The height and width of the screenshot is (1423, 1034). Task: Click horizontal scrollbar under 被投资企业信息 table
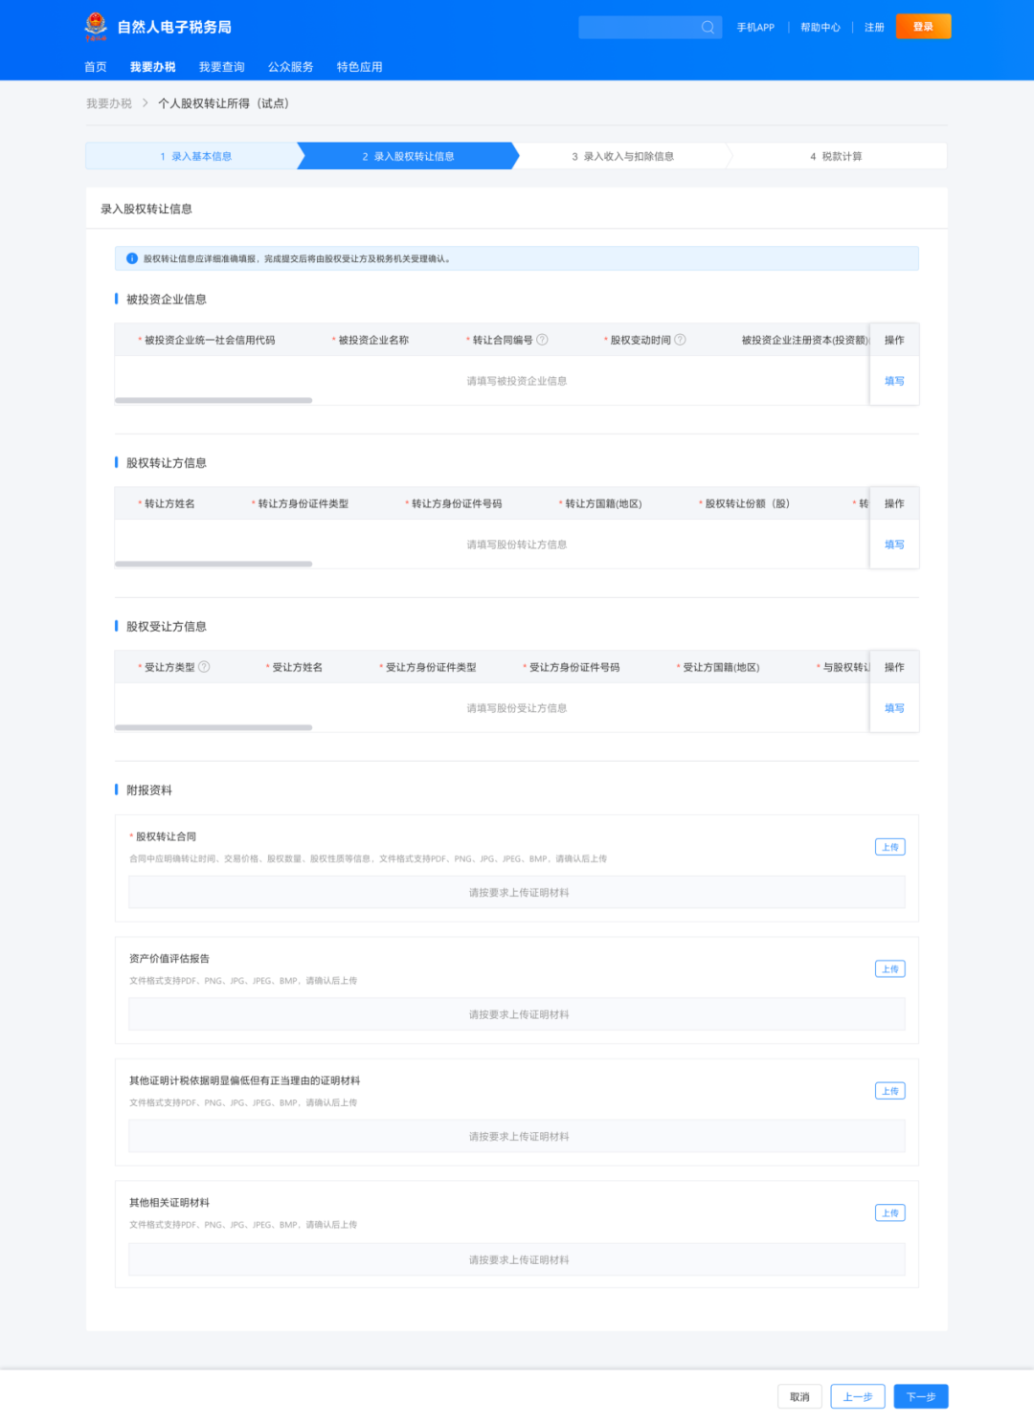point(214,400)
